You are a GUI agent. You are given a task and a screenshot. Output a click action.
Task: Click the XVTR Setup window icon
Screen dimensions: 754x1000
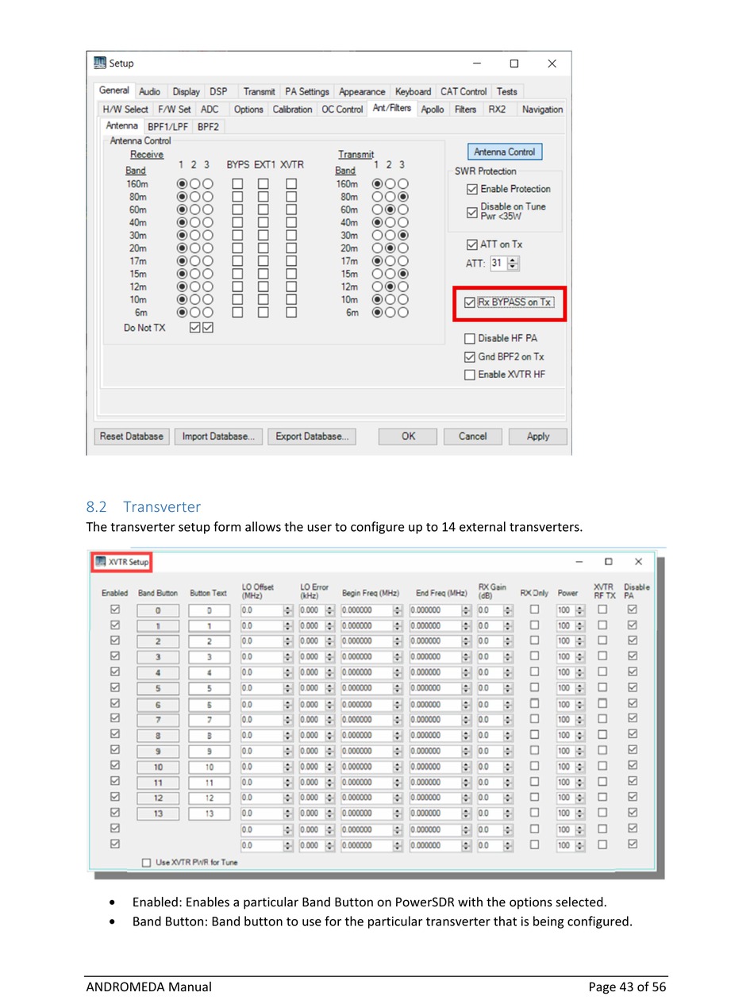tap(100, 562)
